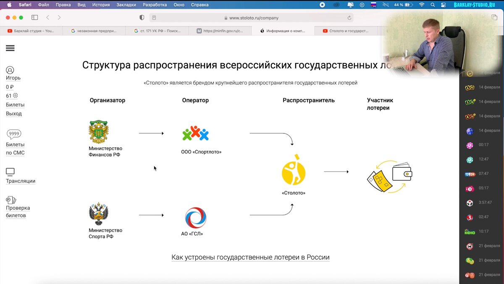Viewport: 504px width, 284px height.
Task: Open the Справка menu
Action: tap(200, 5)
